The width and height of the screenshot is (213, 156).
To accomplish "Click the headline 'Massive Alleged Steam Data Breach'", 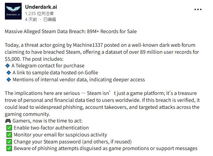I will pos(45,31).
